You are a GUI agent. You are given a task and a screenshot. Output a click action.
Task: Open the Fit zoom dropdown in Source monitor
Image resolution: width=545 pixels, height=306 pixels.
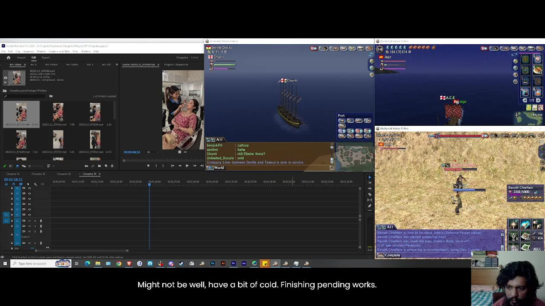tap(153, 152)
